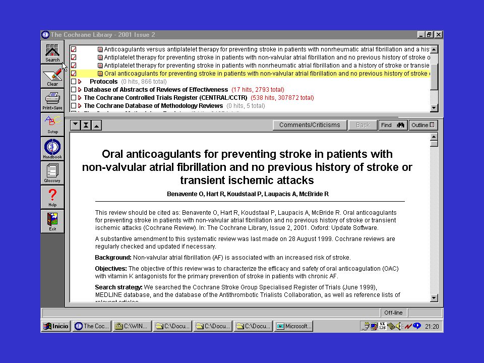Open Comments/Criticisms for this review
Screen dimensions: 484x363
coord(310,125)
